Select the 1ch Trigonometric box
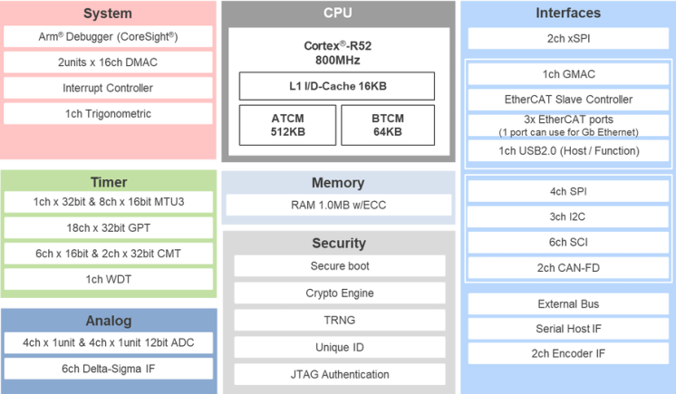 [x=108, y=114]
